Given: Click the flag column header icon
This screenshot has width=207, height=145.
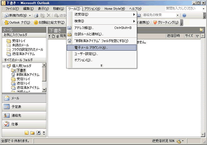Looking at the screenshot, I should pyautogui.click(x=197, y=36).
